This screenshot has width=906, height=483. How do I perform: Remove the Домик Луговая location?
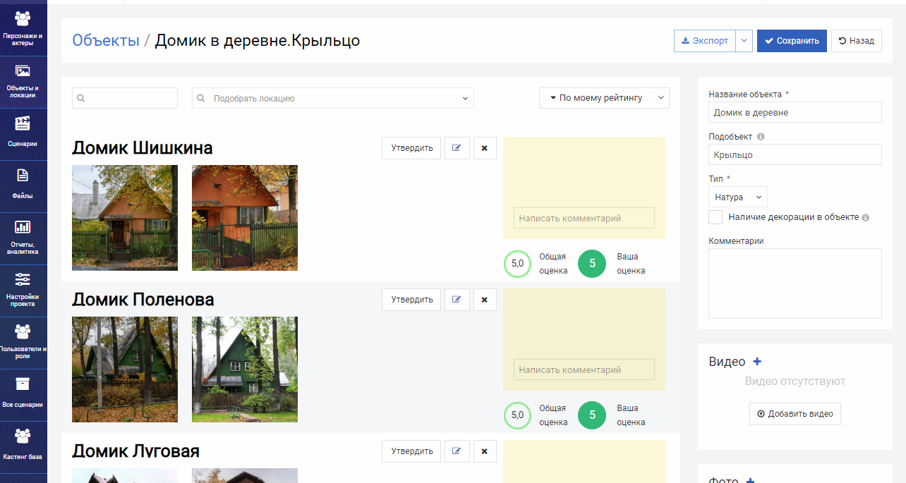(485, 451)
